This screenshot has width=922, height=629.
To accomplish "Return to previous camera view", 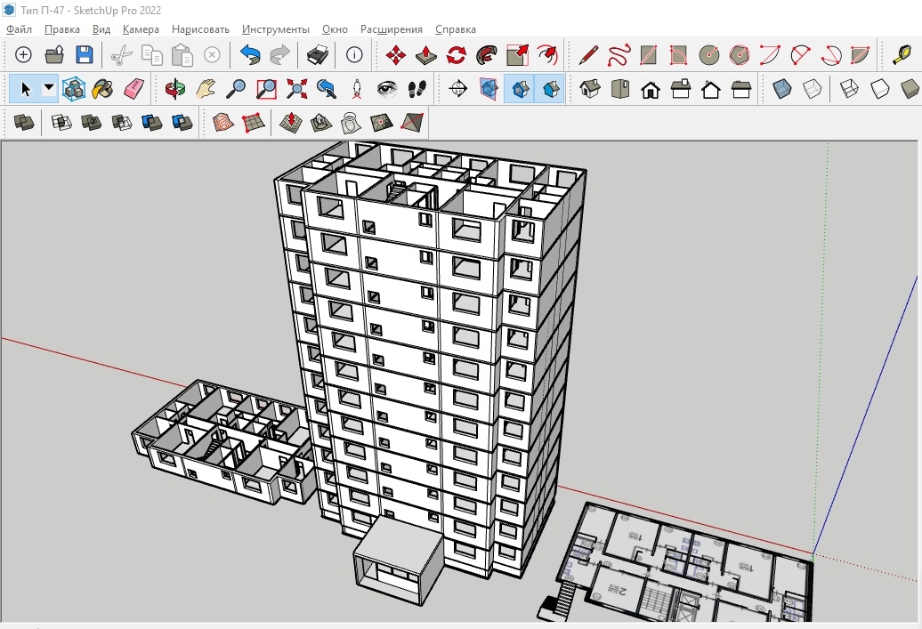I will pos(327,89).
